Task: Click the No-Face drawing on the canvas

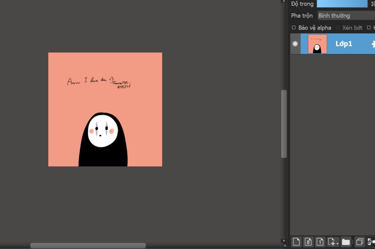Action: pyautogui.click(x=103, y=140)
